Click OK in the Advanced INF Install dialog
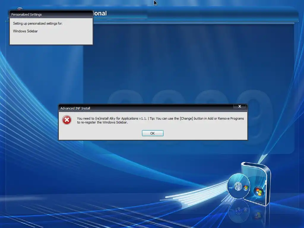The height and width of the screenshot is (228, 304). [153, 133]
